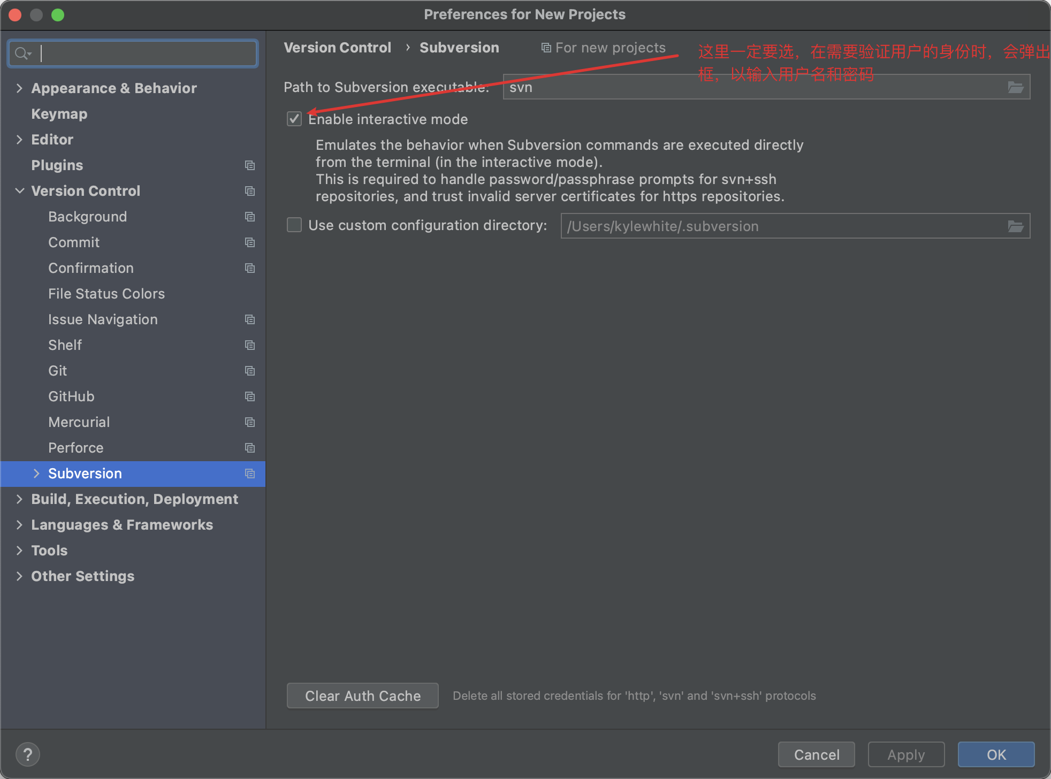Click Version Control in the breadcrumb
The width and height of the screenshot is (1051, 779).
point(338,48)
